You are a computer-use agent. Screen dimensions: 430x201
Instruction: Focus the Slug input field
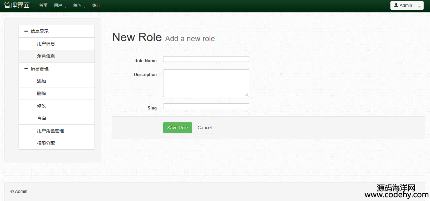(206, 106)
